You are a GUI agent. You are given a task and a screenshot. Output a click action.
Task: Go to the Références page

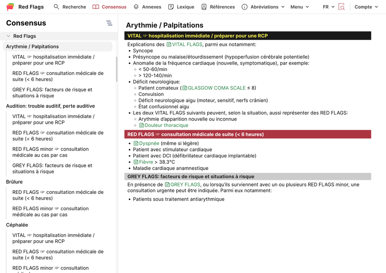(218, 7)
